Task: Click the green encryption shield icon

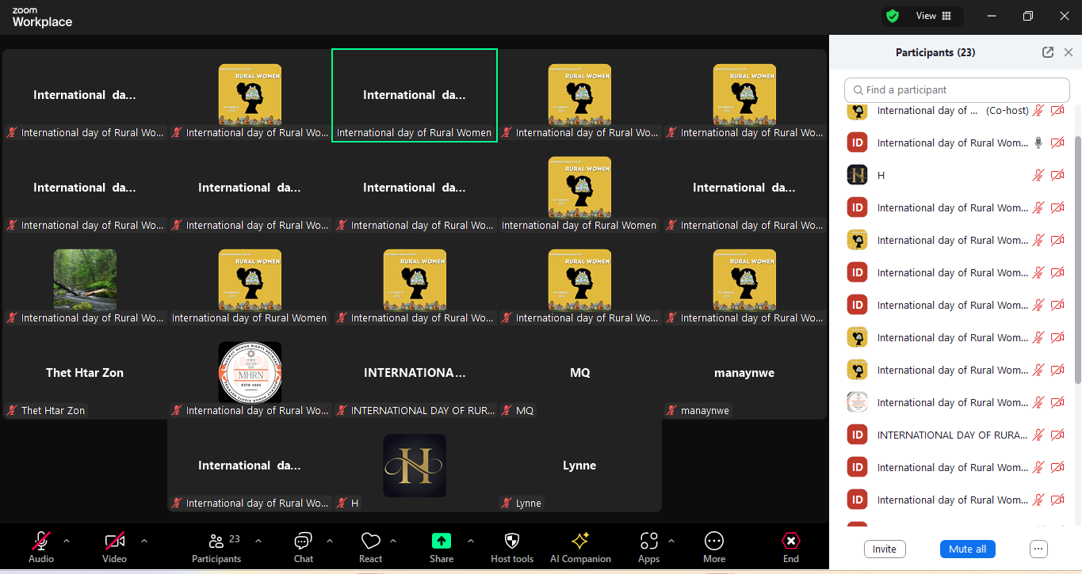Action: pyautogui.click(x=893, y=16)
